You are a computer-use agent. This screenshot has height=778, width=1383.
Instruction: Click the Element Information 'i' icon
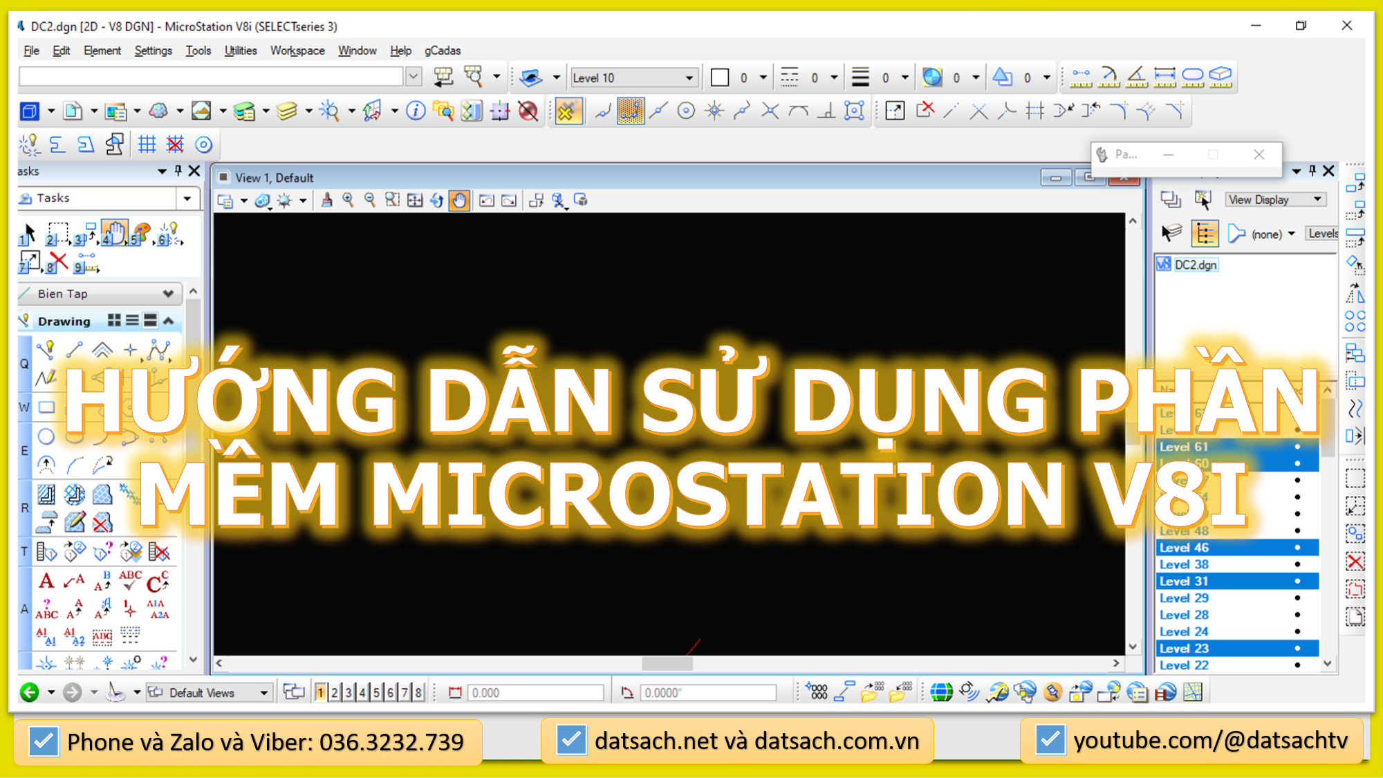(x=415, y=111)
